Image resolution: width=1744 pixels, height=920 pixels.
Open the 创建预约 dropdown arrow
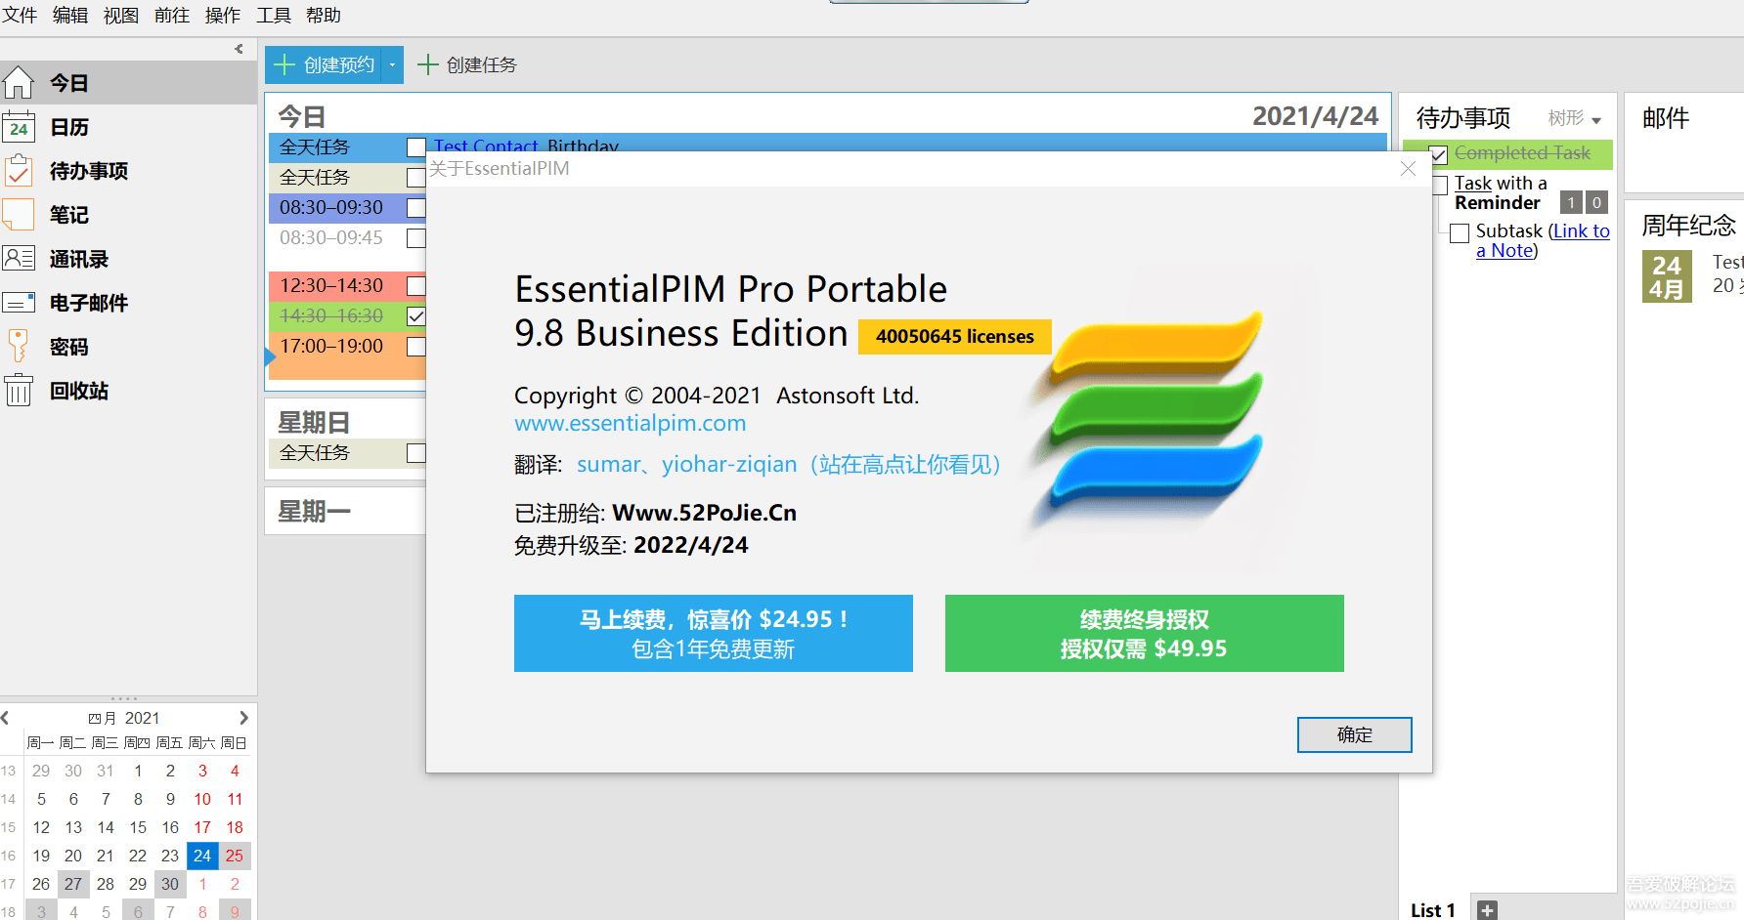(392, 65)
